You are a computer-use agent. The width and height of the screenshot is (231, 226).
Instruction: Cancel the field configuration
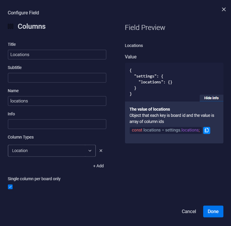(x=189, y=211)
